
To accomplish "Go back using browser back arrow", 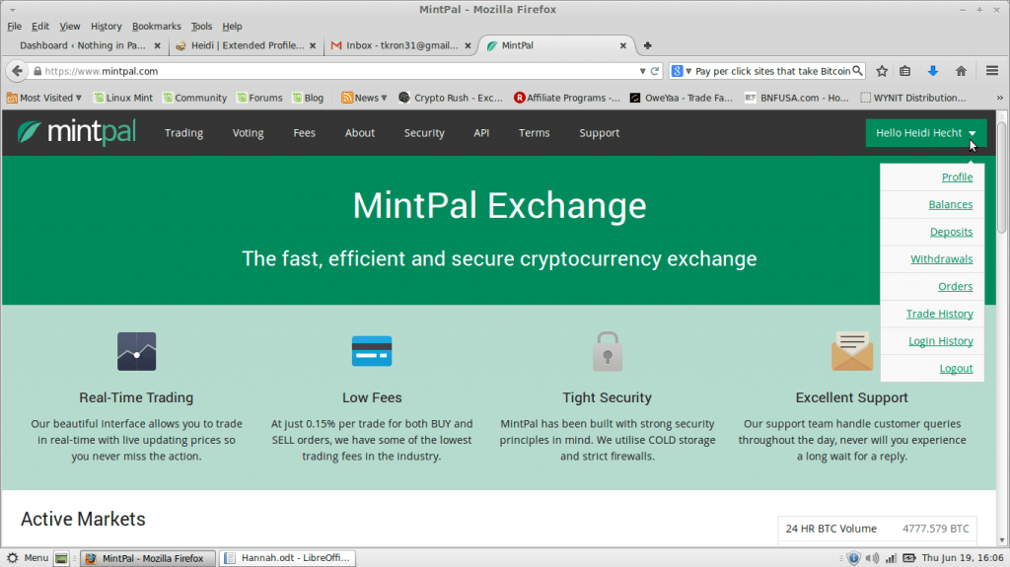I will pyautogui.click(x=18, y=71).
